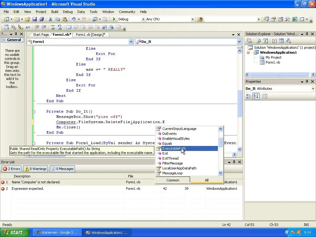Comment out the selected lines icon

(52, 27)
